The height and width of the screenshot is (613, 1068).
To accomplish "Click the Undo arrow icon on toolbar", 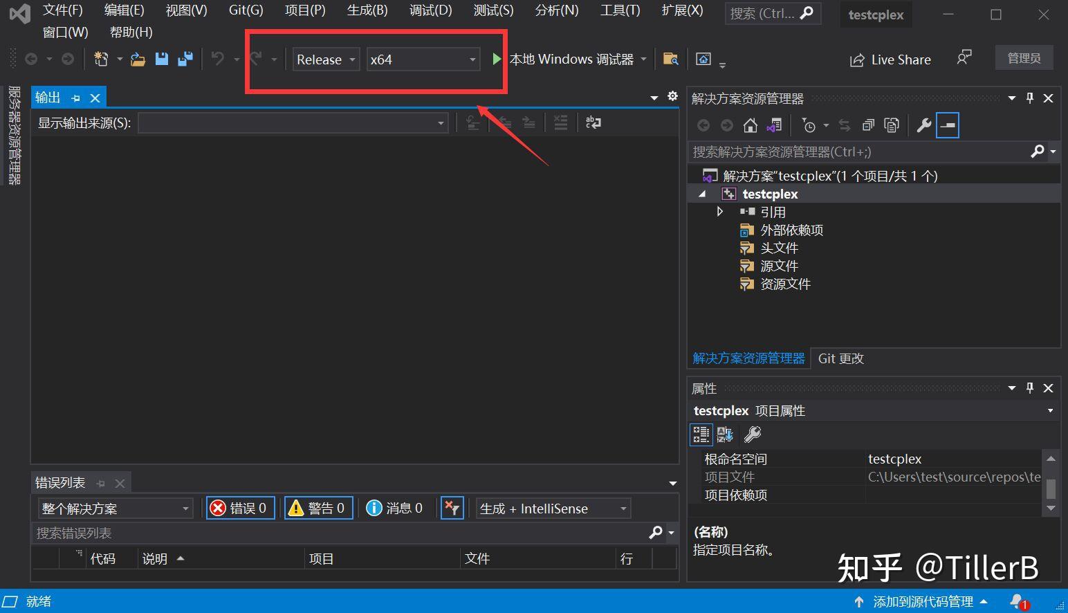I will tap(217, 59).
